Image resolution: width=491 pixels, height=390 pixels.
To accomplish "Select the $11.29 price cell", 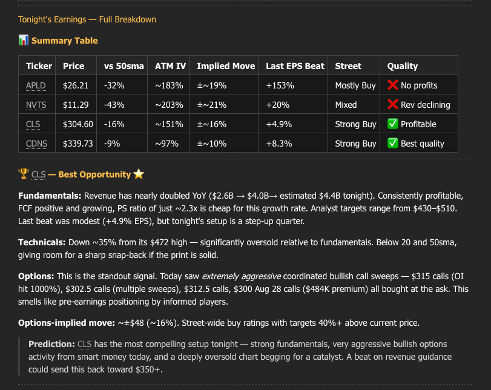I will pyautogui.click(x=76, y=105).
